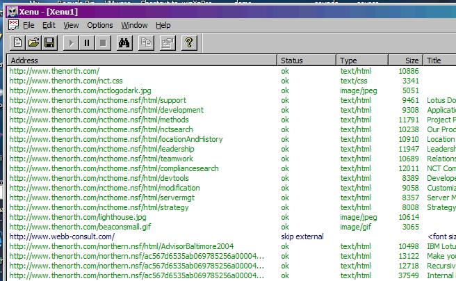Screen dimensions: 456x281
Task: Select the www.webb-consult.com row
Action: (62, 236)
